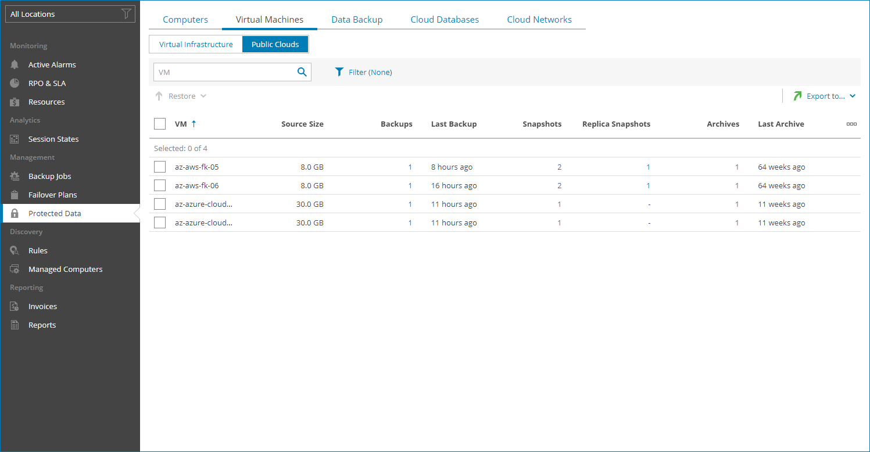Open replica snapshots link for az-aws-fk-05
Viewport: 870px width, 452px height.
pos(648,167)
